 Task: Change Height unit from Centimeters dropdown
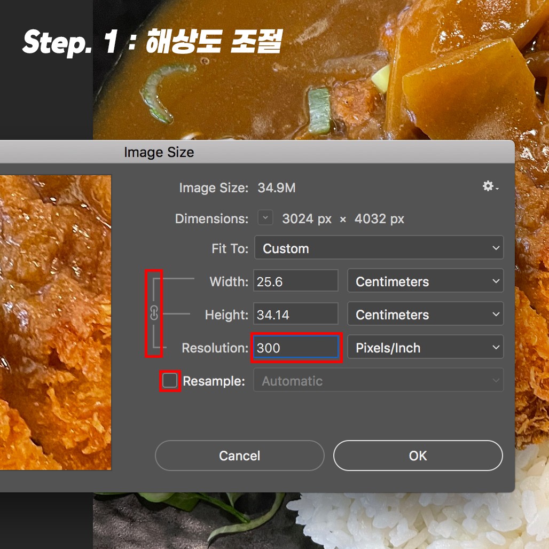tap(426, 313)
